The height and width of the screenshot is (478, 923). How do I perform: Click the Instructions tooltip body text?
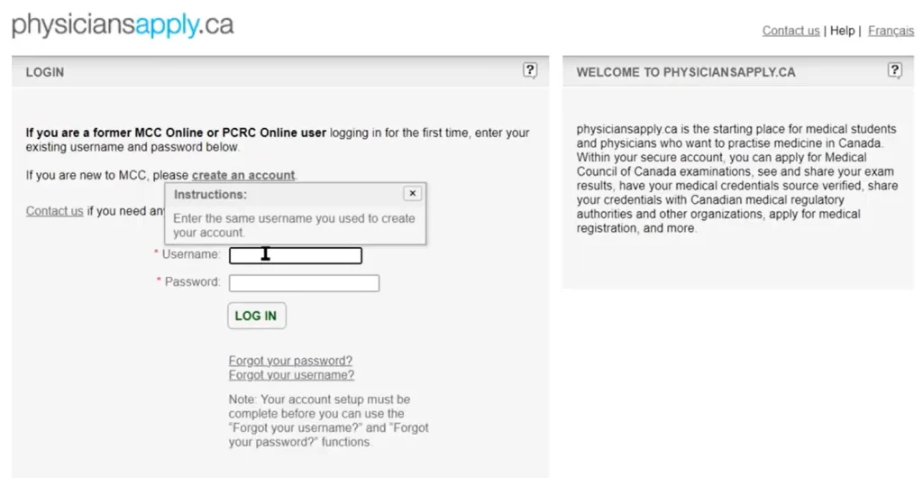click(294, 225)
